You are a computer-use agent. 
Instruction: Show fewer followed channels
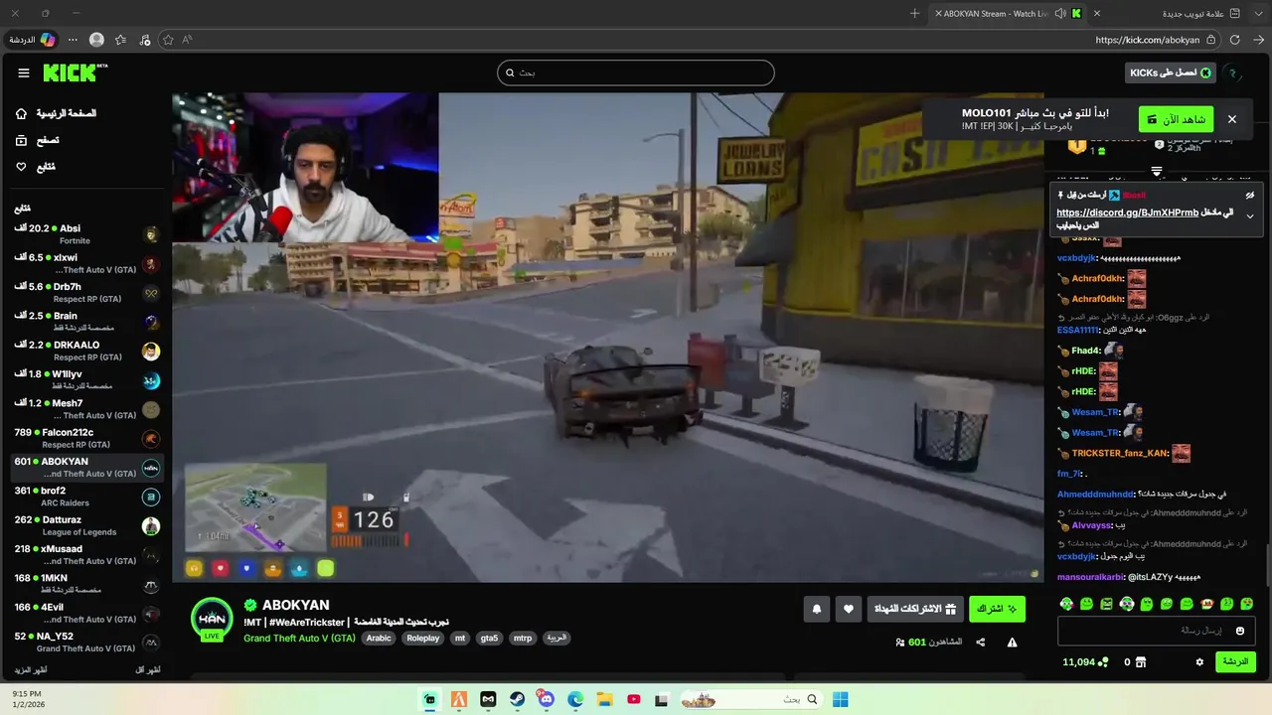pyautogui.click(x=148, y=670)
